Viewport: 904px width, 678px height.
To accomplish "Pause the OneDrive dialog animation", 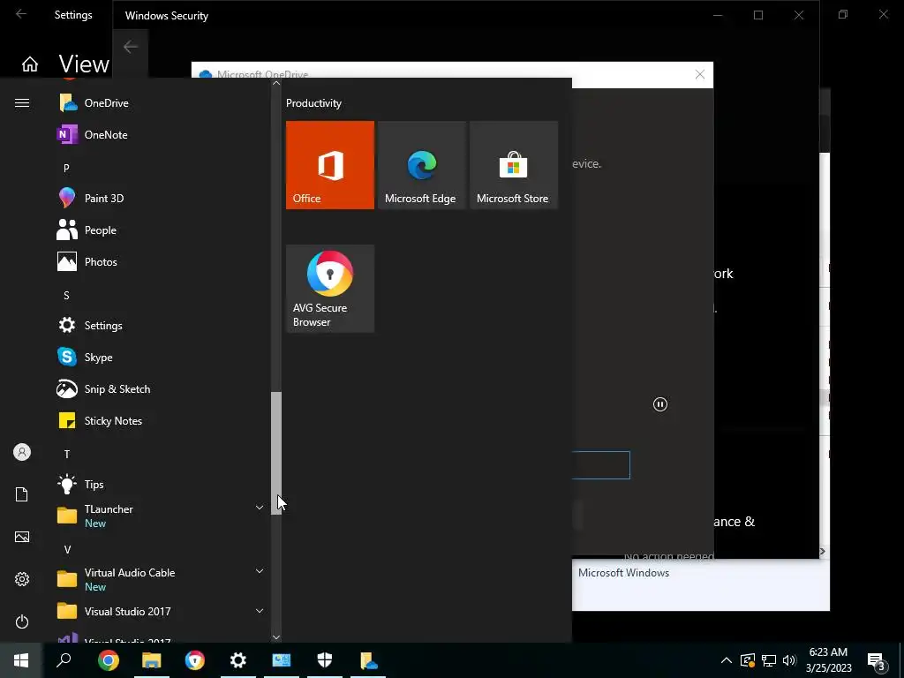I will [660, 404].
